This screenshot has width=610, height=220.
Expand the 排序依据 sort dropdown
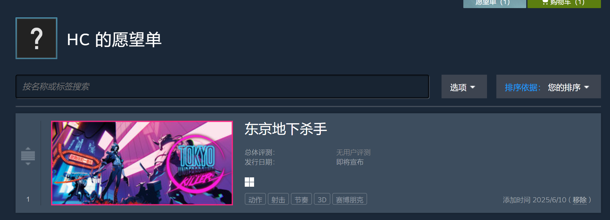pyautogui.click(x=548, y=87)
